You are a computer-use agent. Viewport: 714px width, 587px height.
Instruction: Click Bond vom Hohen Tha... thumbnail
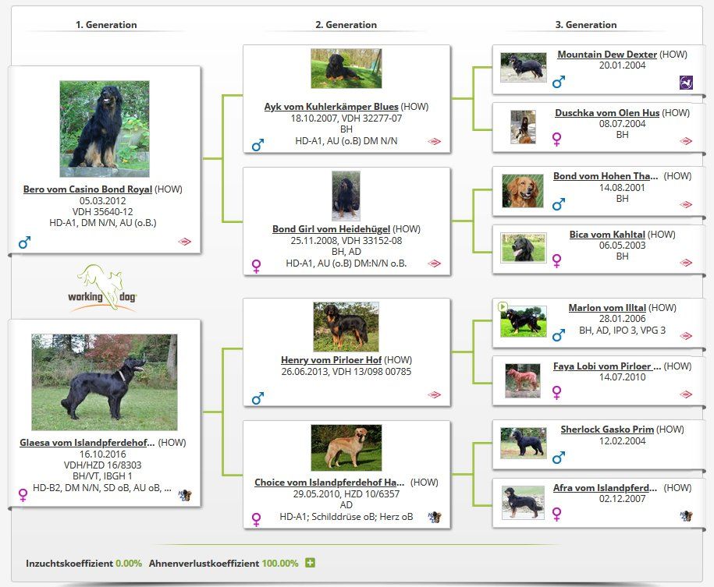(x=523, y=191)
